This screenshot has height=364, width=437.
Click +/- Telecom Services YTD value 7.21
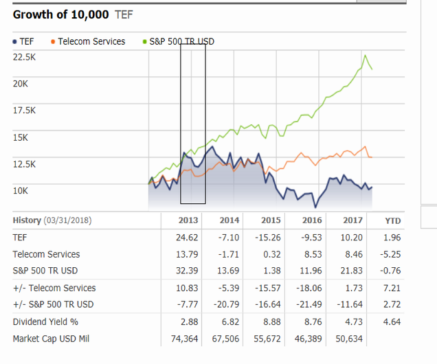(x=392, y=288)
